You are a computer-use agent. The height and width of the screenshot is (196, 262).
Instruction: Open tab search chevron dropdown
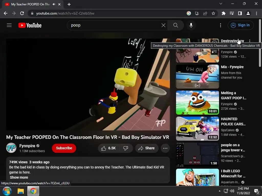point(221,4)
